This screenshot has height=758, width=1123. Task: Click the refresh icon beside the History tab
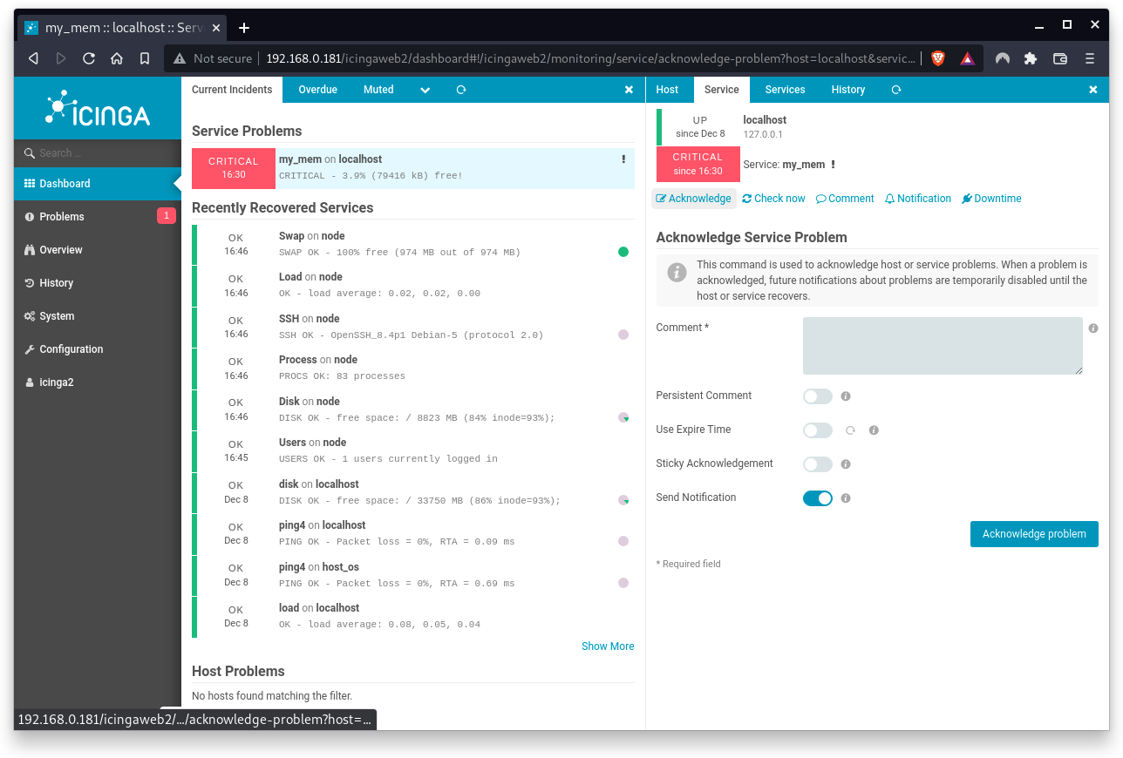click(895, 90)
